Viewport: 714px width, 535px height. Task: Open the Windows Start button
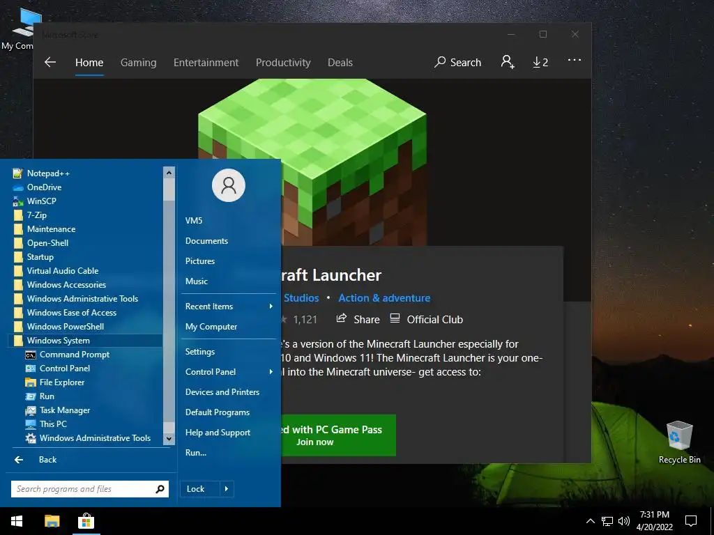coord(17,521)
